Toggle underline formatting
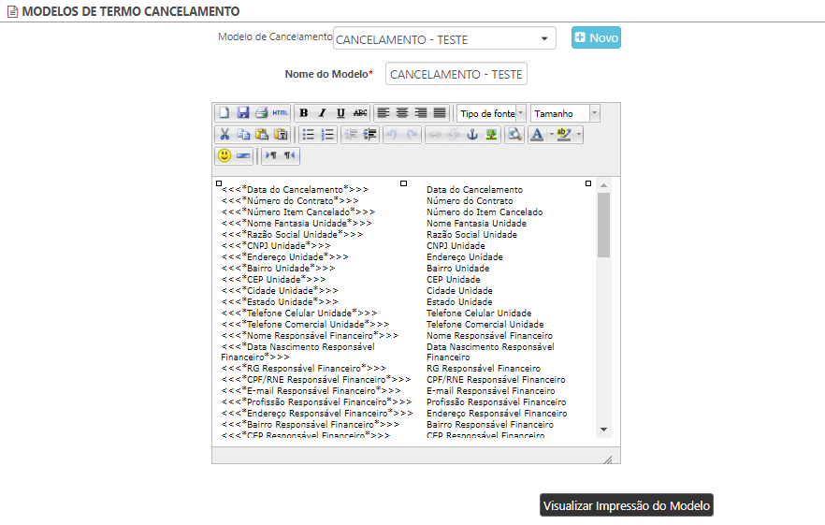This screenshot has width=825, height=525. click(340, 112)
